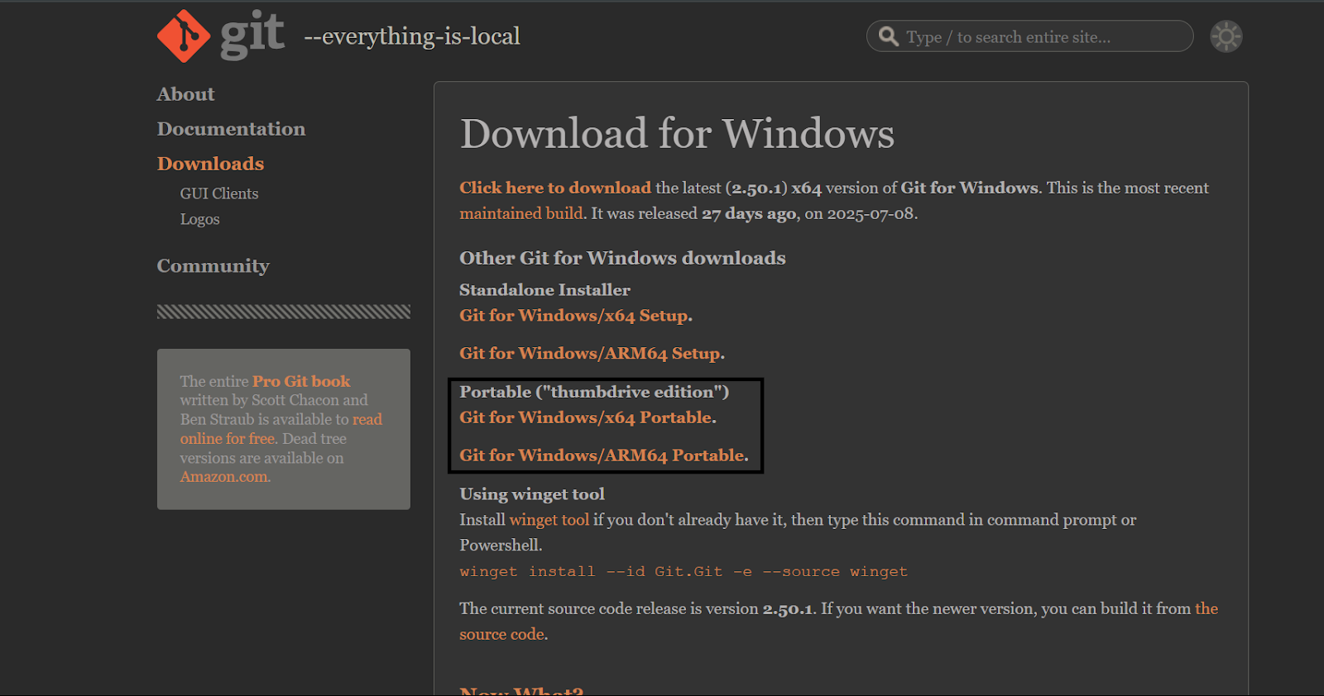Screen dimensions: 1324x696
Task: Click the '27 days ago' release text
Action: coord(749,213)
